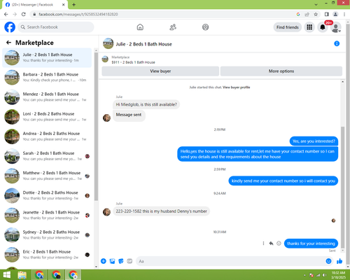This screenshot has width=350, height=280.
Task: Open the View buyer profile link
Action: pyautogui.click(x=236, y=87)
